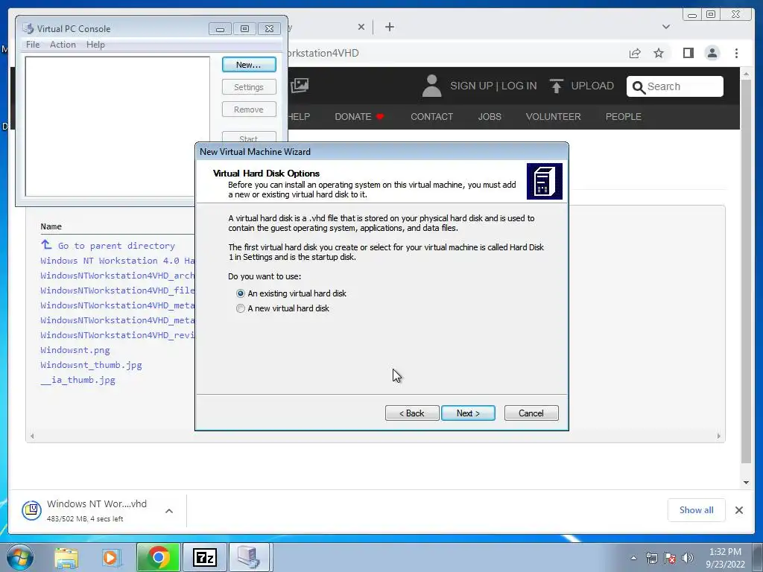This screenshot has width=763, height=572.
Task: Switch to Virtual PC in taskbar
Action: click(249, 557)
